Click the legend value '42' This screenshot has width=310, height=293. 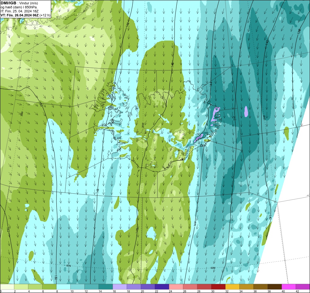(297, 291)
